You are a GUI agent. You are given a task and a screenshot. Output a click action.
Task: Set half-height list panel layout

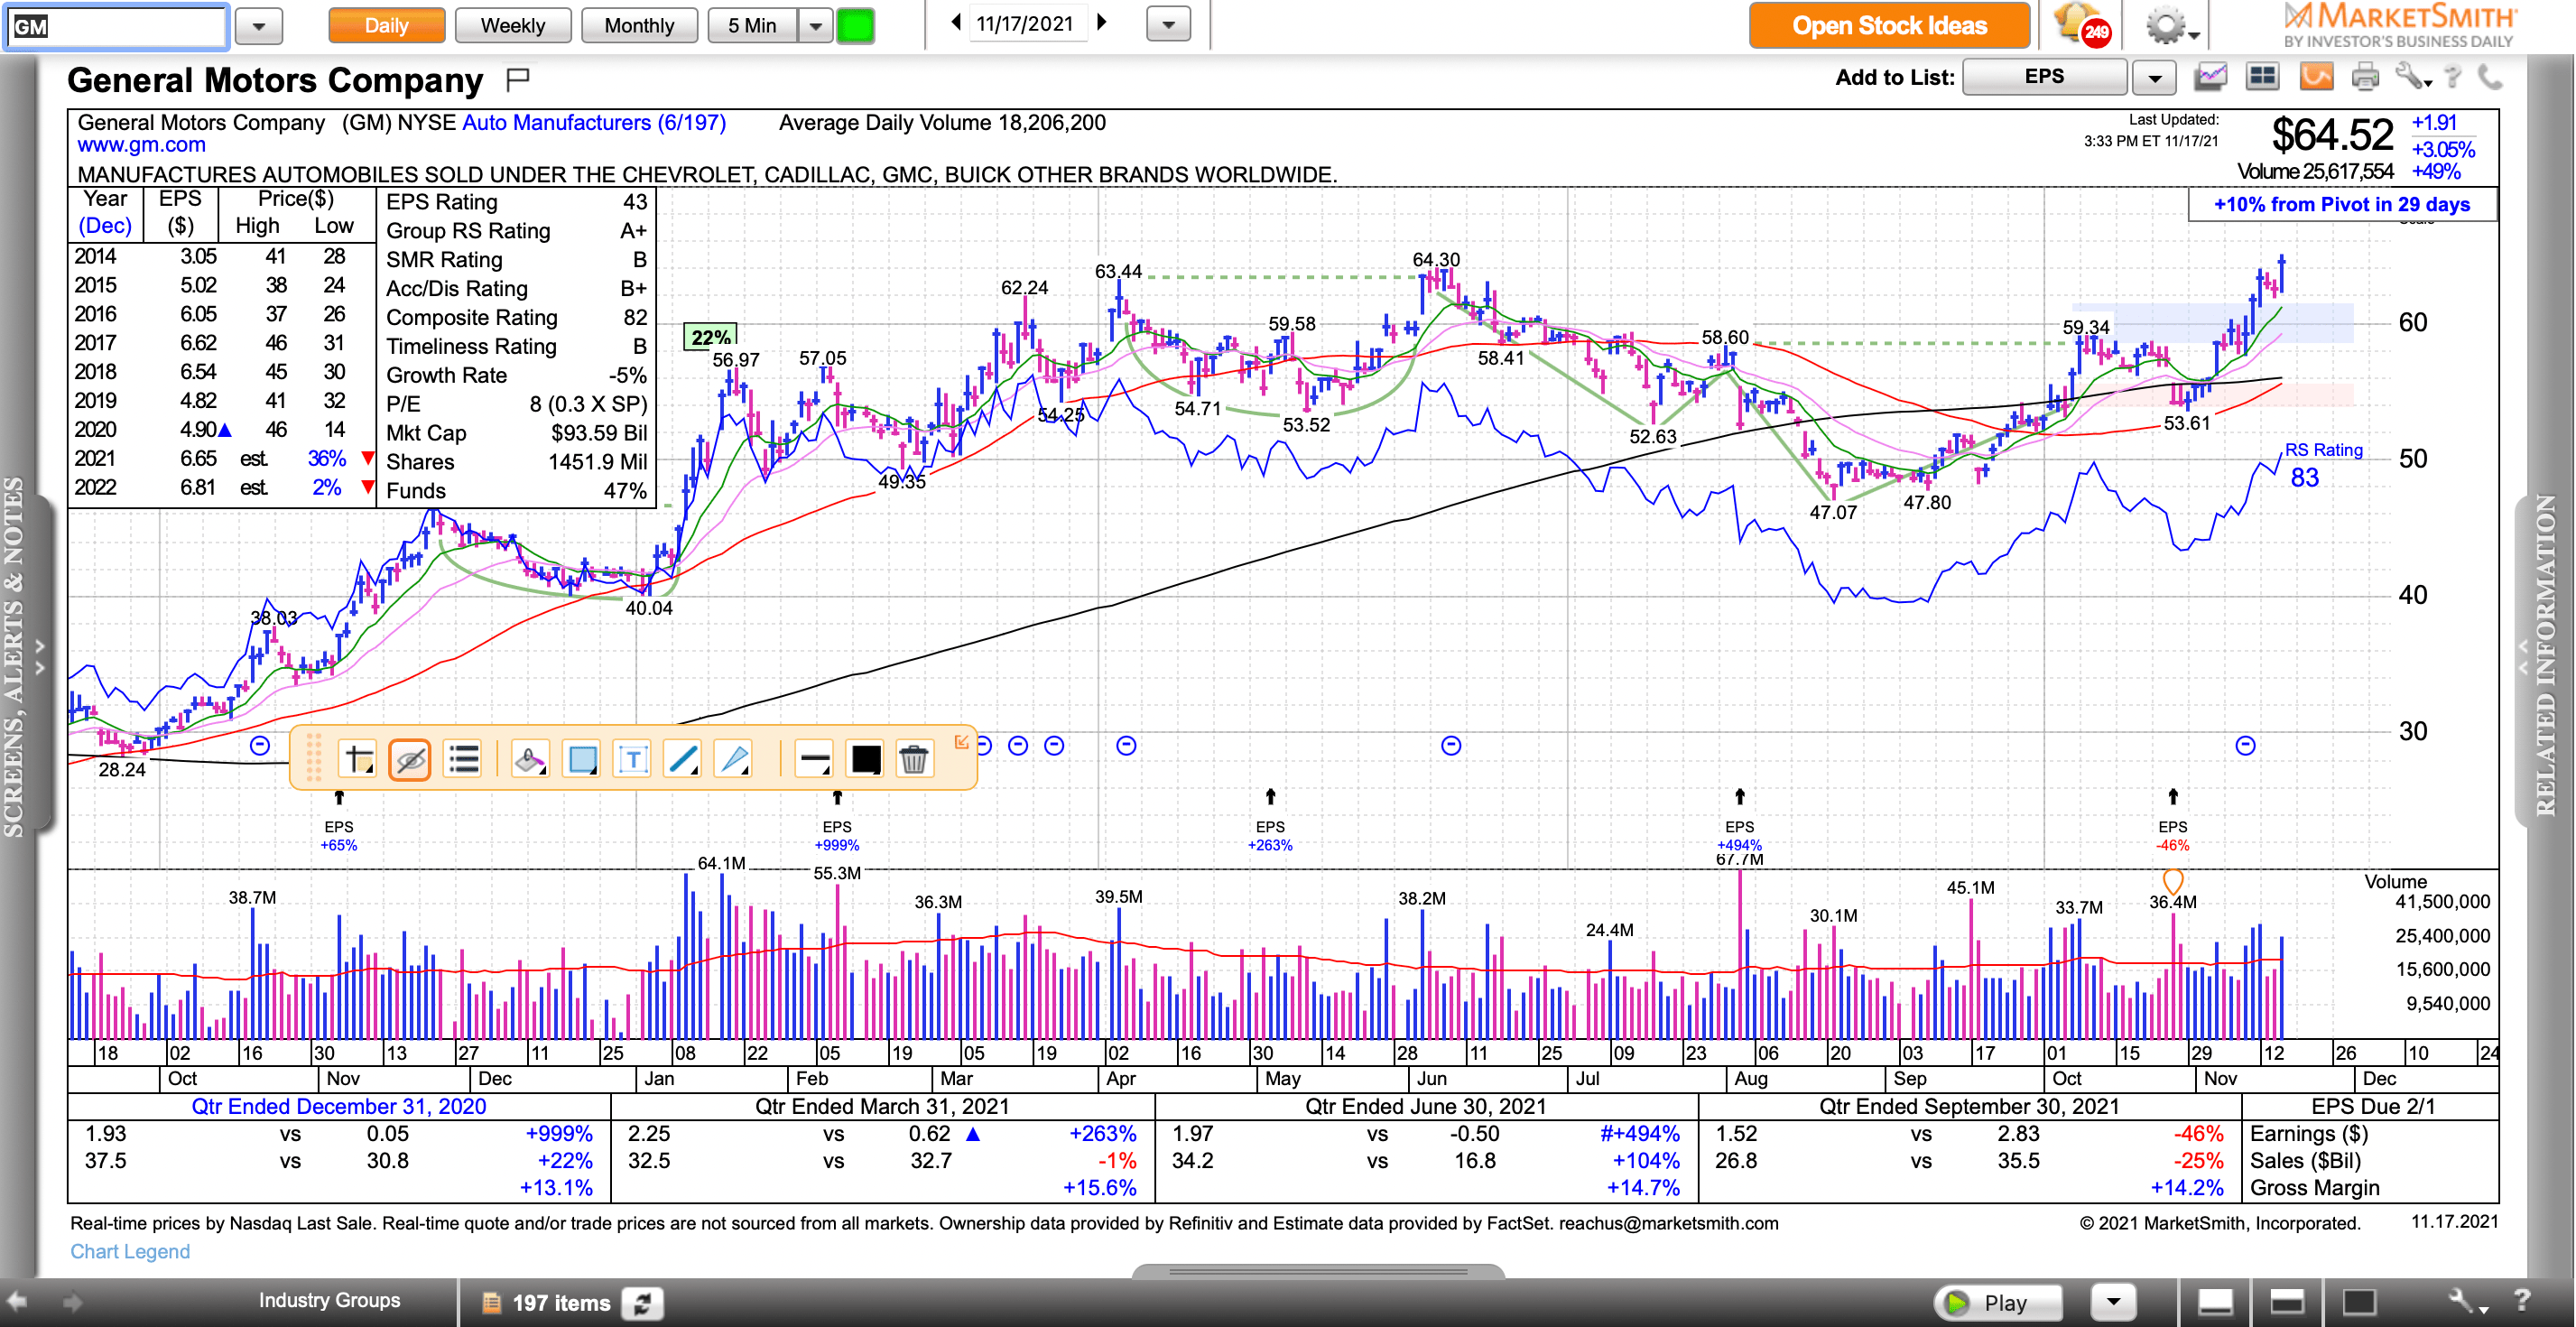pos(2287,1301)
